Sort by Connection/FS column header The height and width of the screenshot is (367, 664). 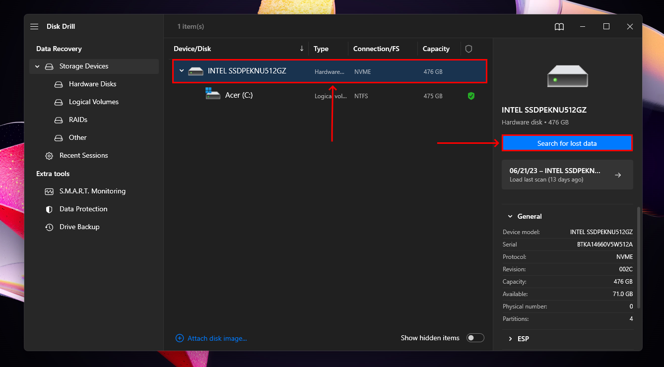(376, 49)
